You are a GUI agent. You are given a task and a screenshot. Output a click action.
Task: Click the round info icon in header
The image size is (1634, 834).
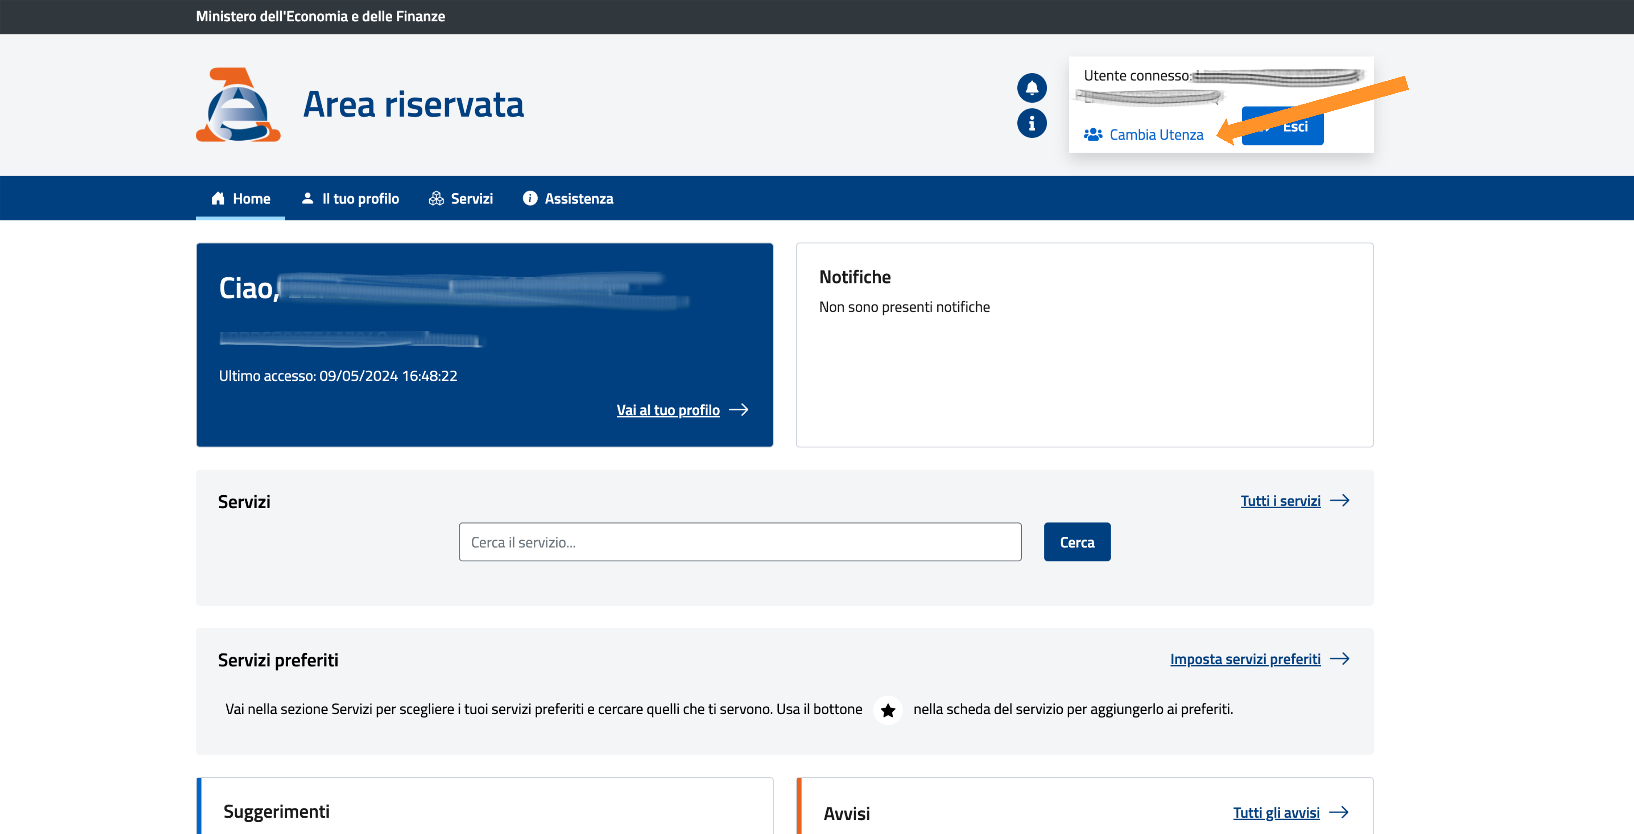click(1031, 123)
